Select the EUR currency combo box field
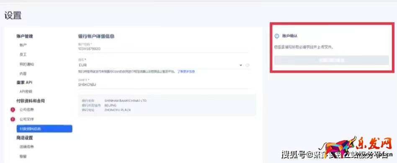Image resolution: width=397 pixels, height=163 pixels. pyautogui.click(x=160, y=65)
